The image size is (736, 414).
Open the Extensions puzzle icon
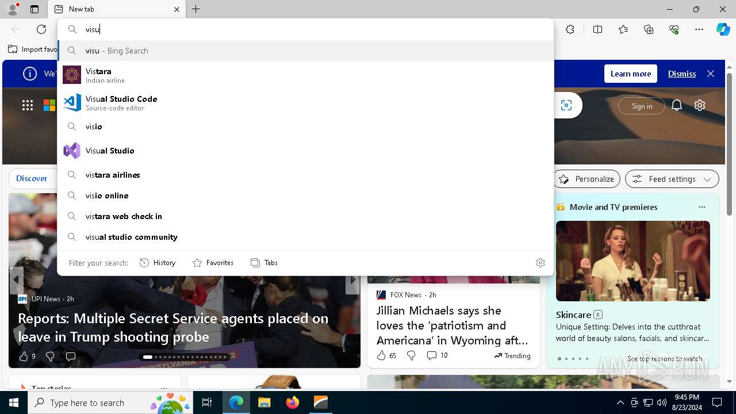pos(570,29)
